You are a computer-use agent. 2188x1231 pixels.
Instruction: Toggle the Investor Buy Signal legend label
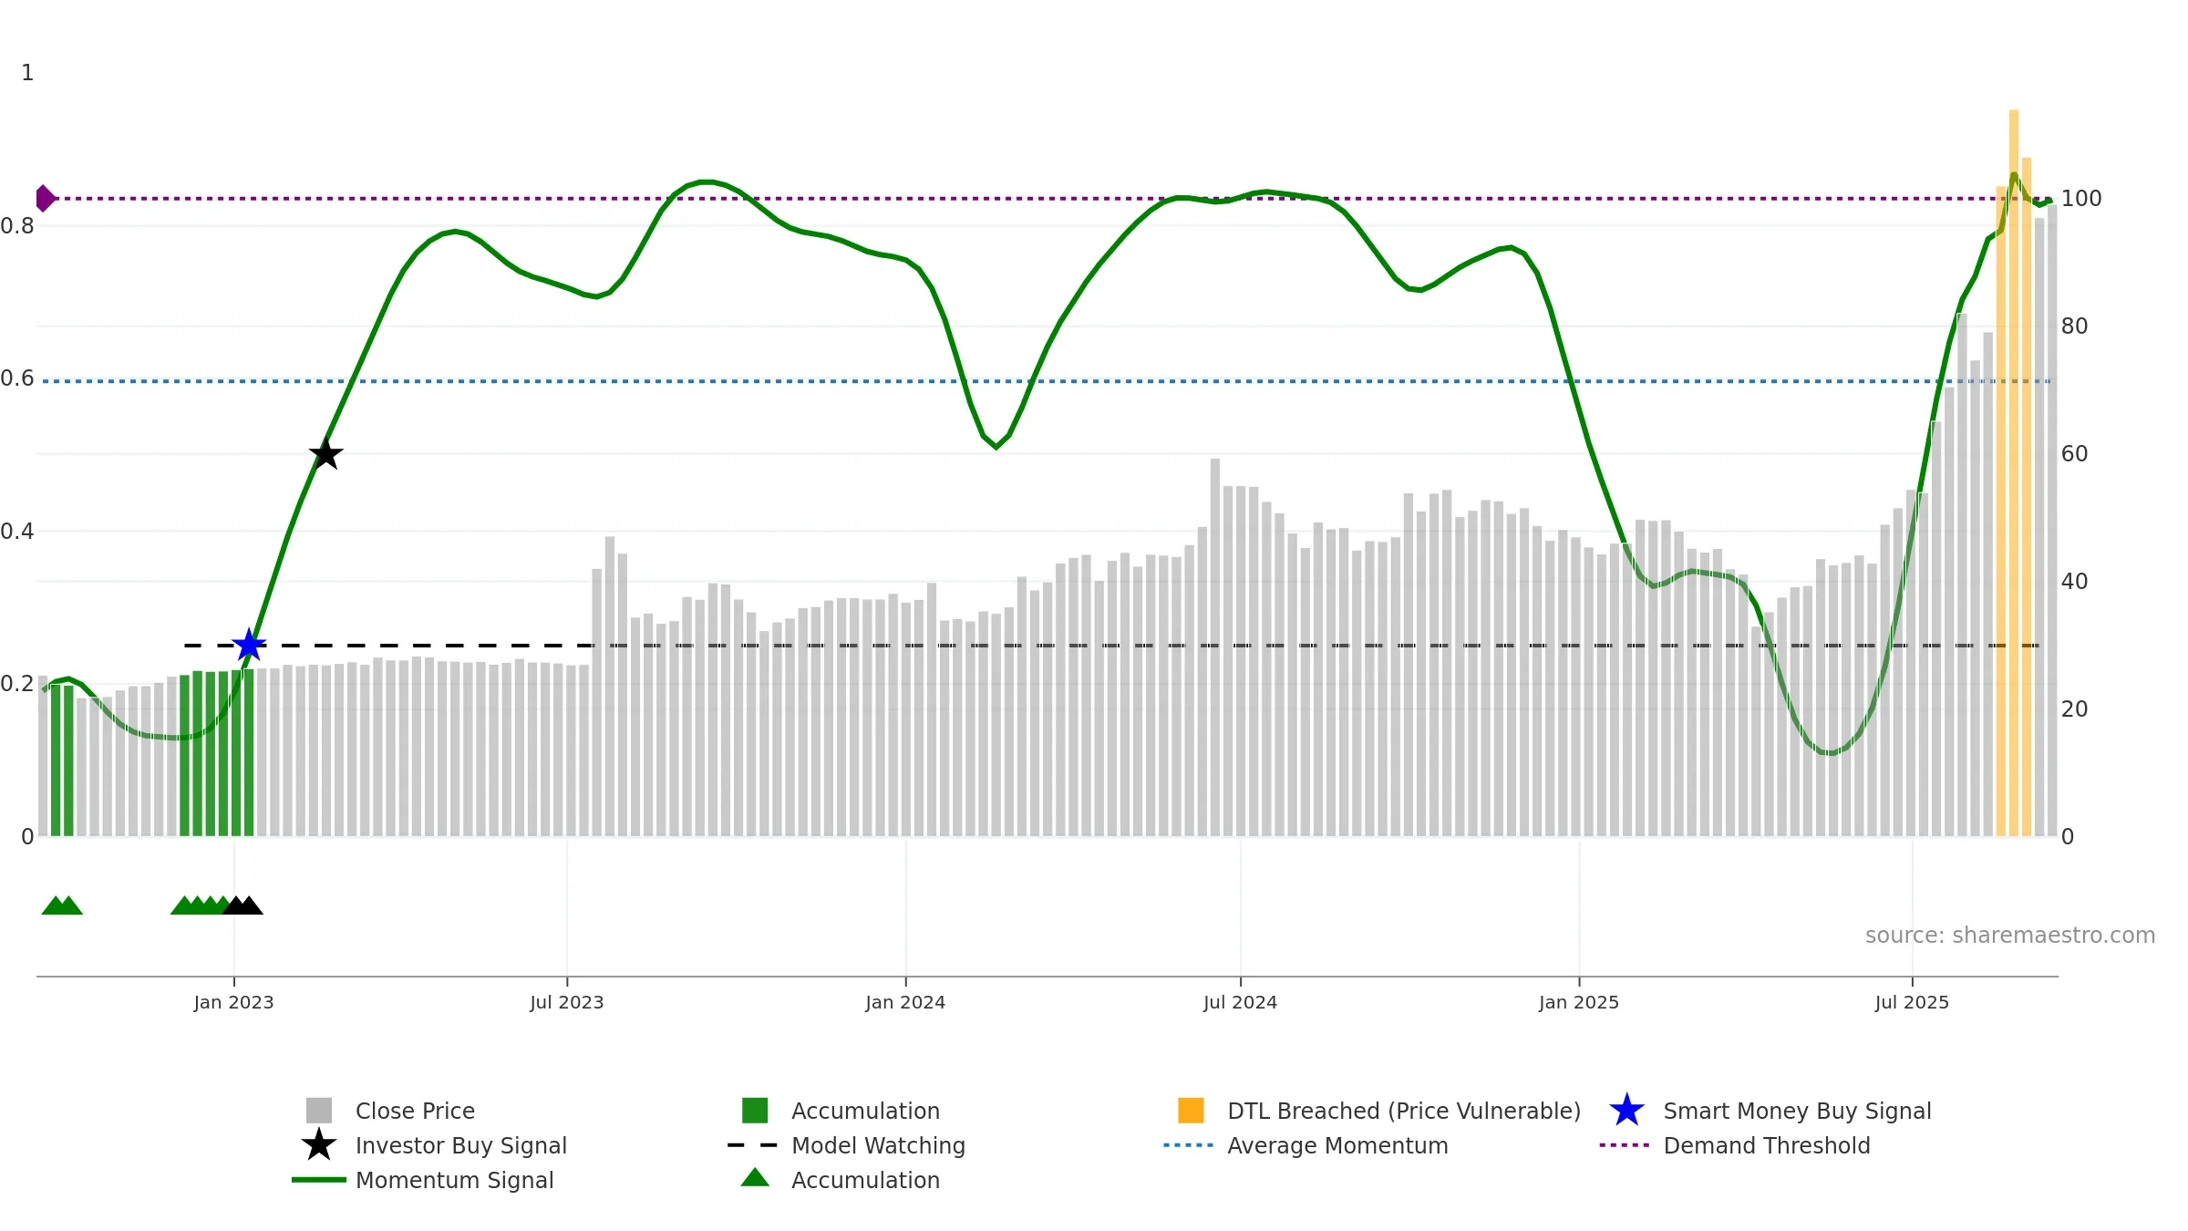(461, 1145)
